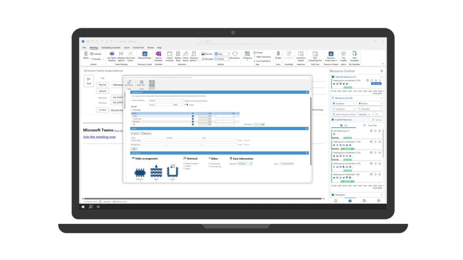Check the Request IT assistance checkbox
The image size is (463, 260).
184,163
